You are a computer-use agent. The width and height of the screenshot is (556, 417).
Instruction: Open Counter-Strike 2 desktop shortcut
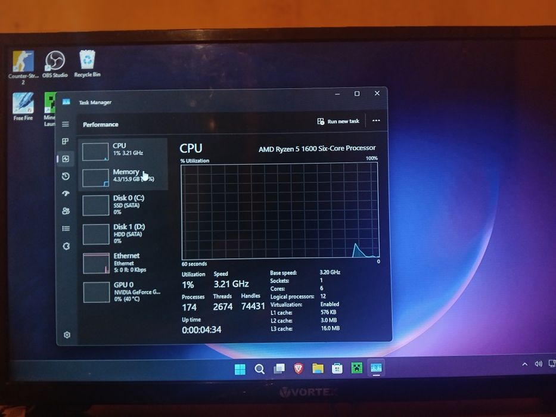[x=23, y=67]
